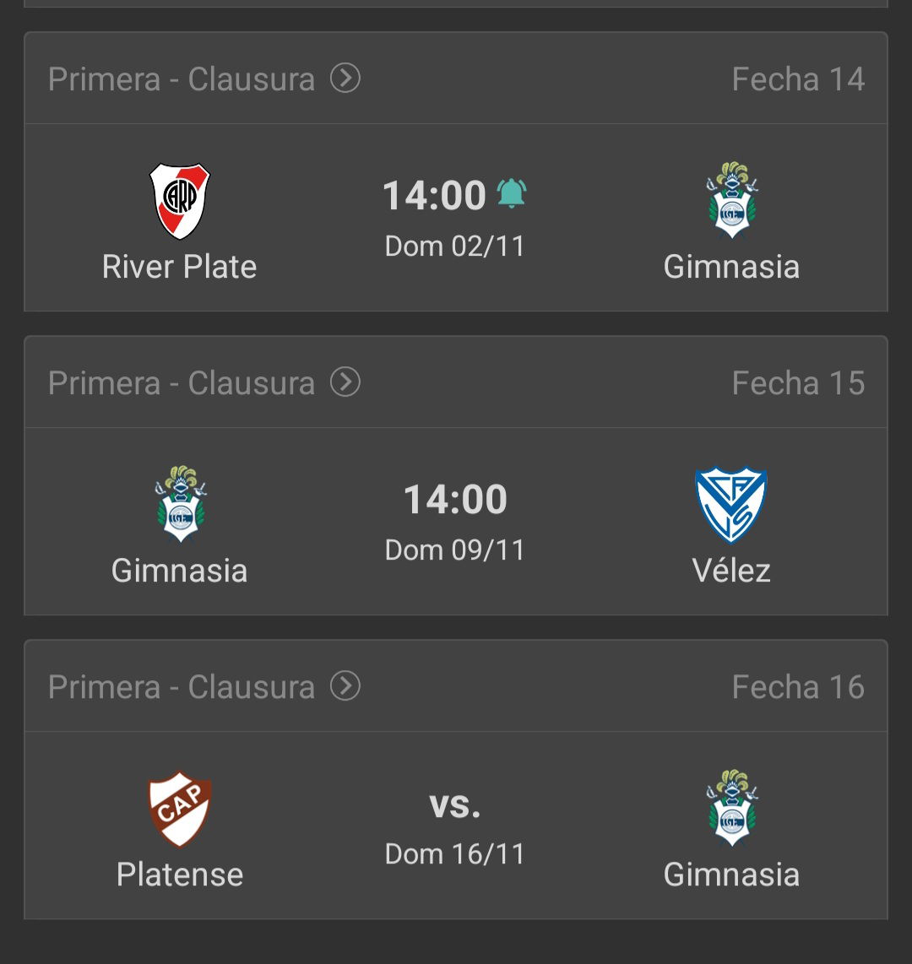This screenshot has height=964, width=912.
Task: Toggle the bell alert for River Plate match
Action: click(511, 194)
